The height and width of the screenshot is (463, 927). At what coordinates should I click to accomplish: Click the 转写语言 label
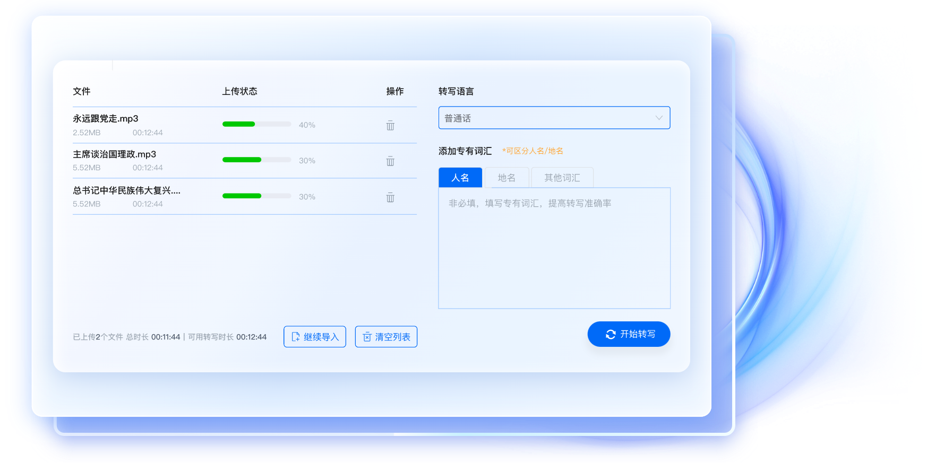[x=456, y=91]
